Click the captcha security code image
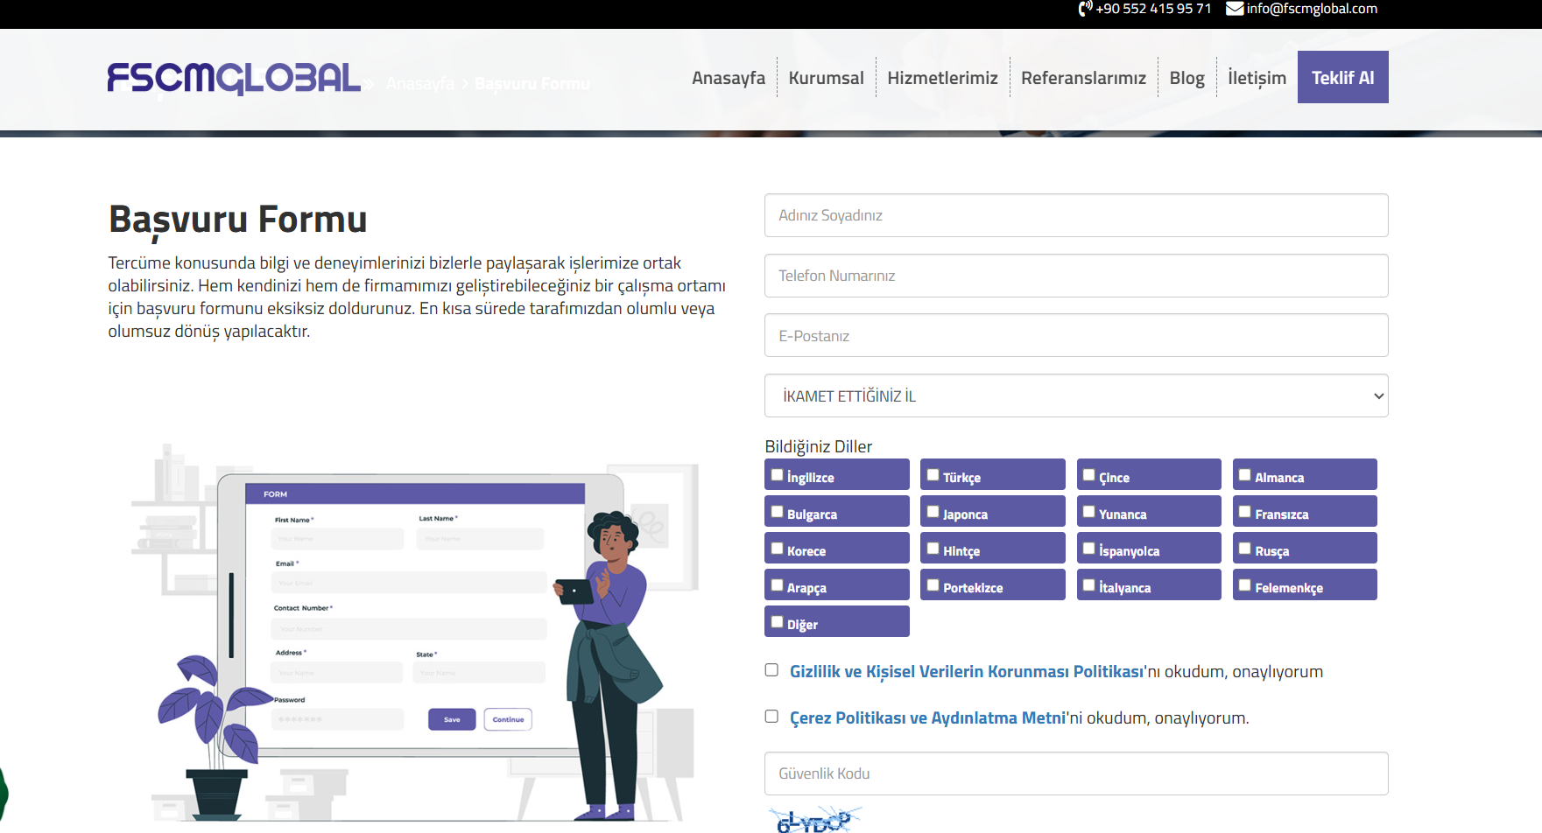1542x833 pixels. click(x=814, y=820)
